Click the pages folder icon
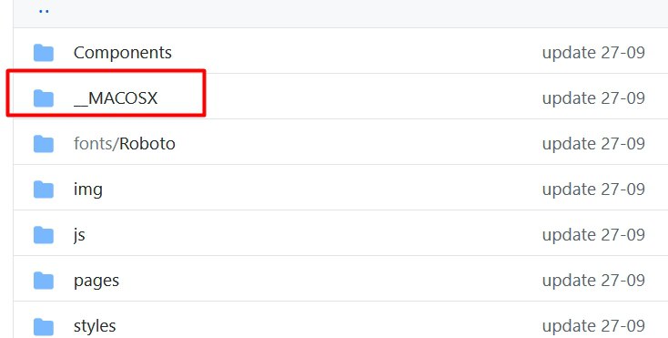 pyautogui.click(x=44, y=281)
